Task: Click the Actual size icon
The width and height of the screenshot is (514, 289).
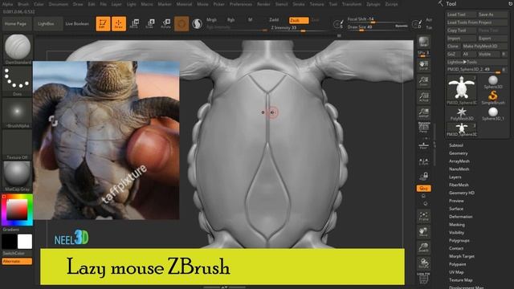Action: pos(423,97)
